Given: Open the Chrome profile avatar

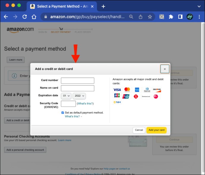Looking at the screenshot, I should pyautogui.click(x=190, y=17).
